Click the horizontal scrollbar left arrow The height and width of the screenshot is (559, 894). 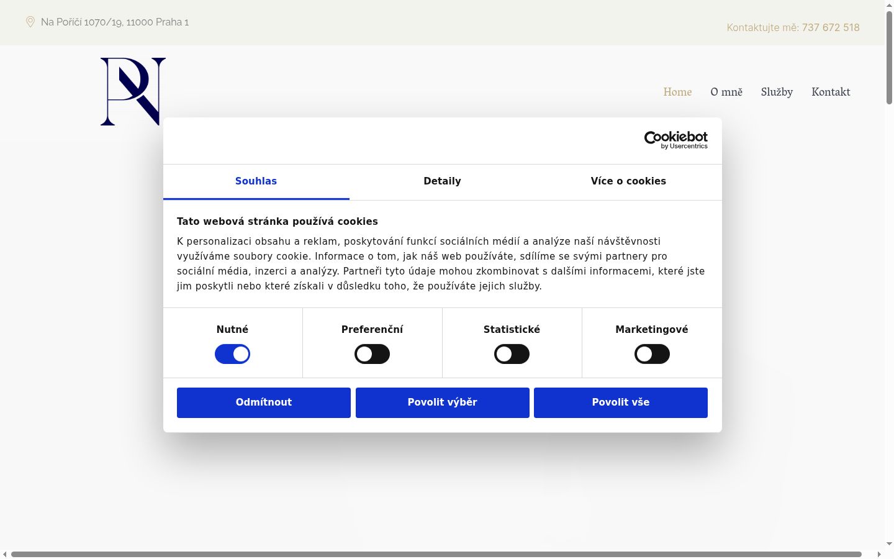pos(5,554)
